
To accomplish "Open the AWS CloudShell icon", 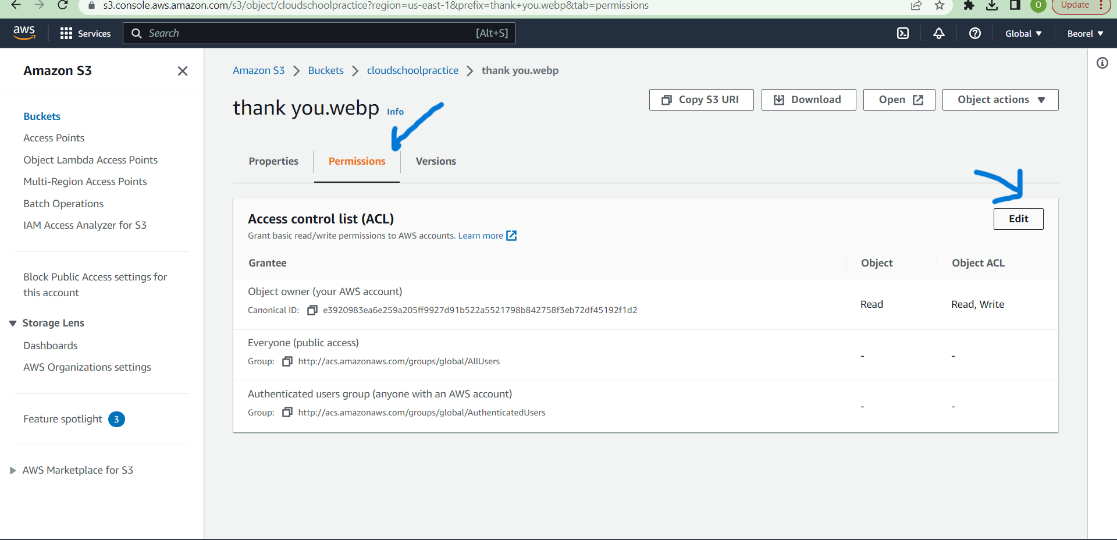I will (903, 33).
